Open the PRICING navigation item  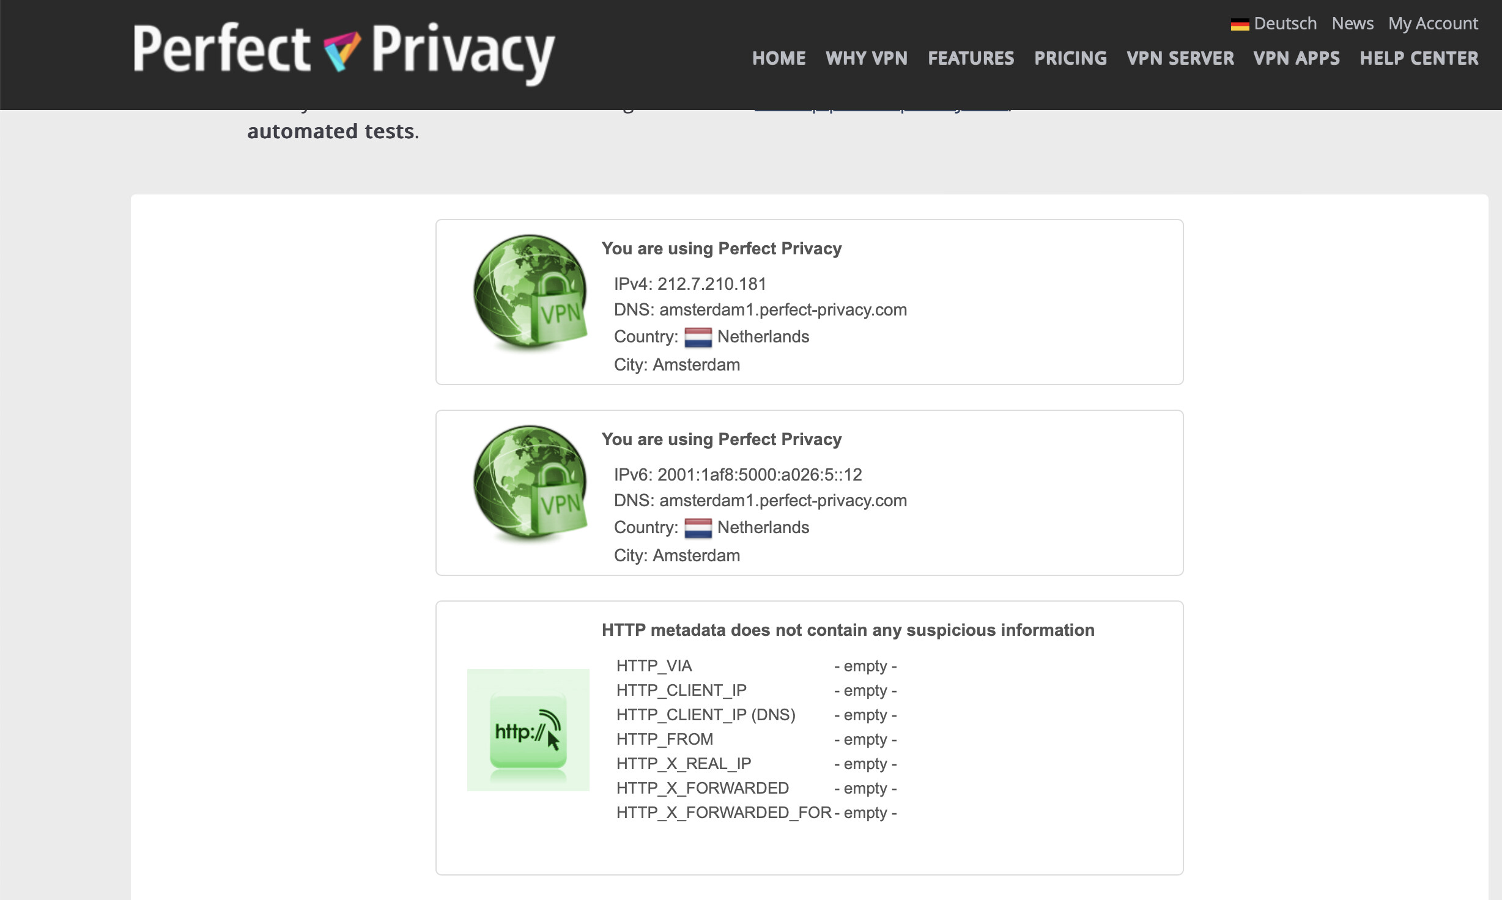[x=1070, y=58]
